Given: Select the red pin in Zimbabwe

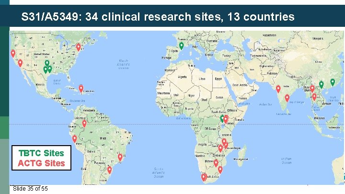Looking at the screenshot, I should (220, 148).
